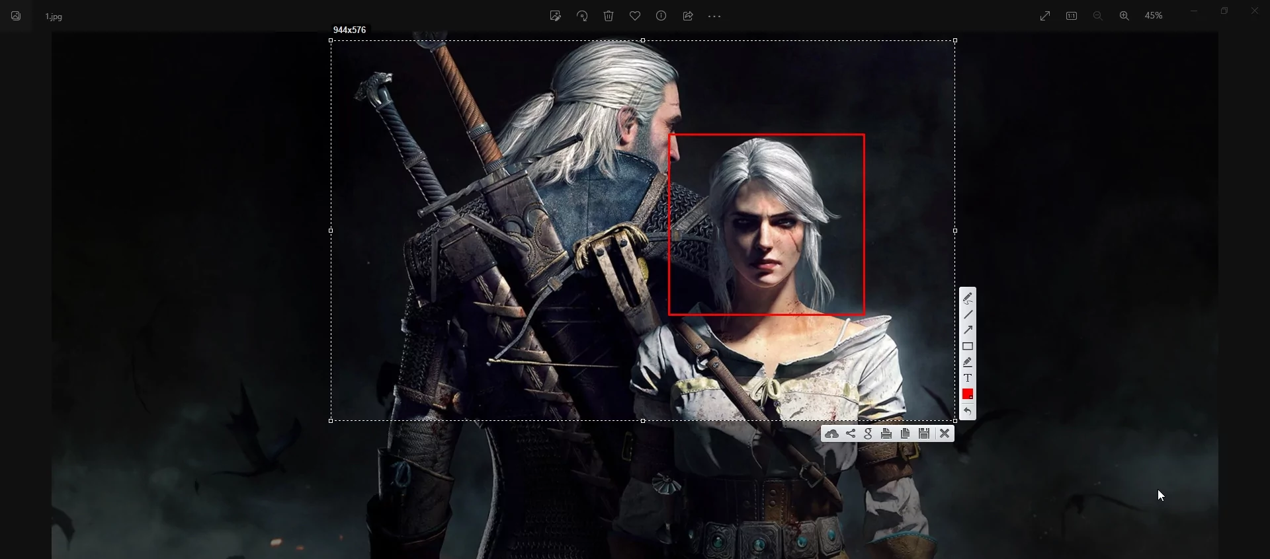Viewport: 1270px width, 559px height.
Task: Share the photo from Photos toolbar
Action: pos(688,16)
